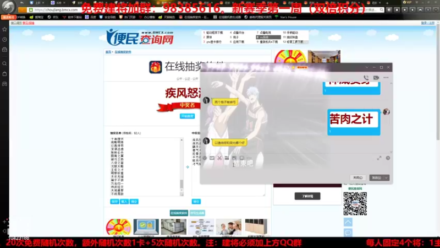Expand the chat input area with diagonal arrows
Viewport: 440px width, 248px height.
(x=379, y=158)
